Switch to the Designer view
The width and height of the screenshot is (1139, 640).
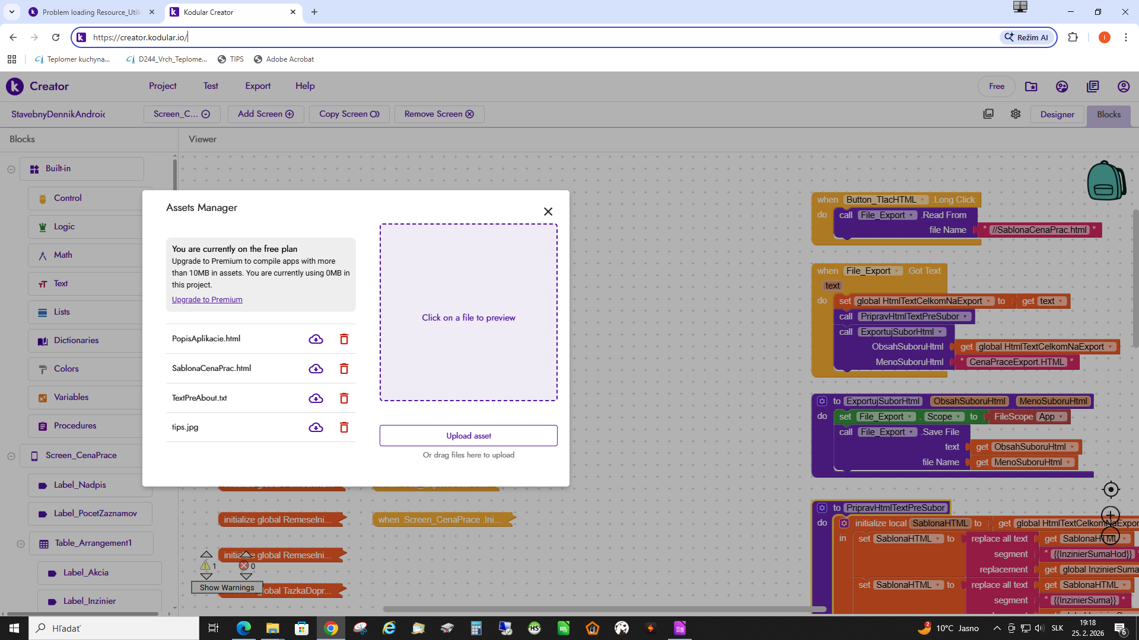(x=1057, y=114)
